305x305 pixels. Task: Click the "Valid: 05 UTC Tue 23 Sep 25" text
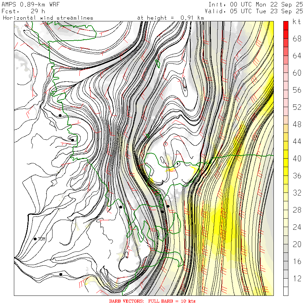[x=254, y=11]
